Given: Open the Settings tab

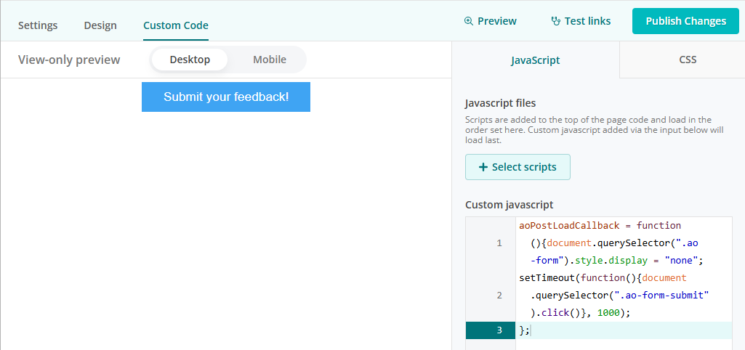Looking at the screenshot, I should pyautogui.click(x=38, y=25).
